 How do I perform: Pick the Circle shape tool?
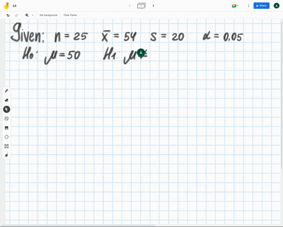(x=6, y=137)
